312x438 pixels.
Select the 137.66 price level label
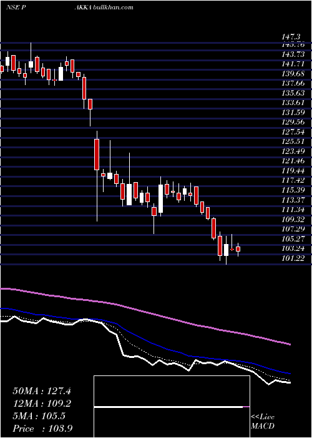[x=293, y=83]
